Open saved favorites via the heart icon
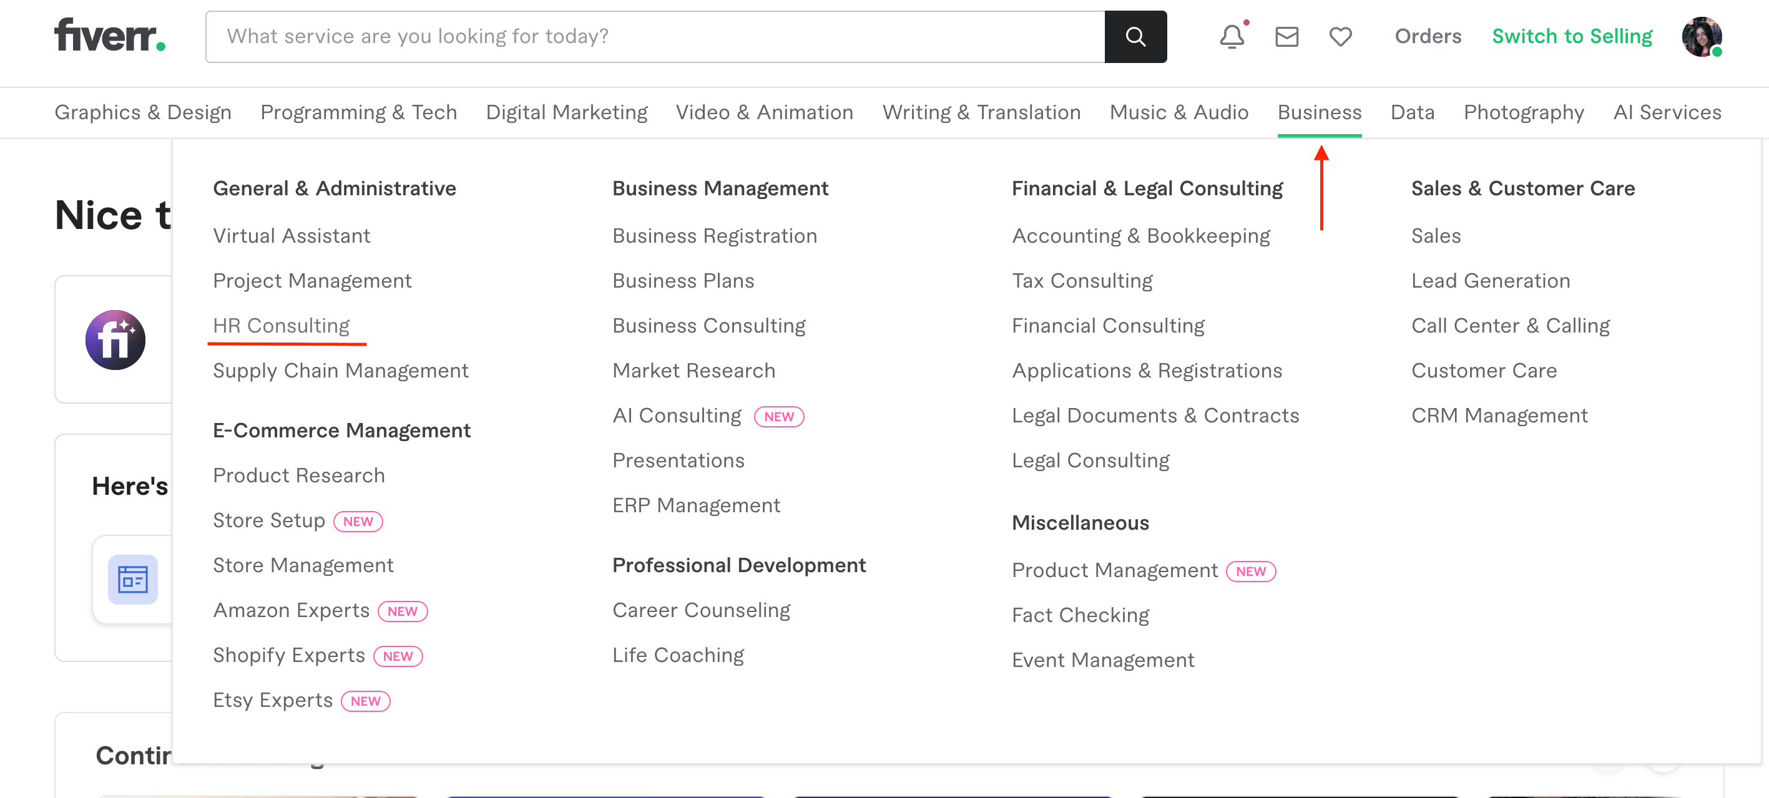The height and width of the screenshot is (798, 1769). (1340, 36)
